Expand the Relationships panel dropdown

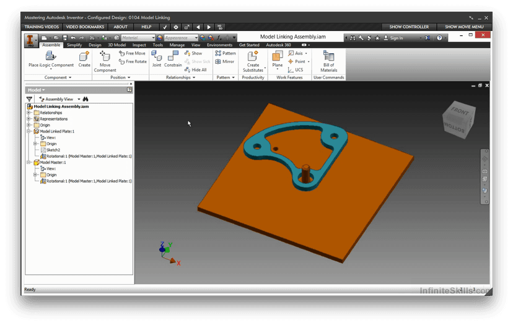click(x=194, y=77)
